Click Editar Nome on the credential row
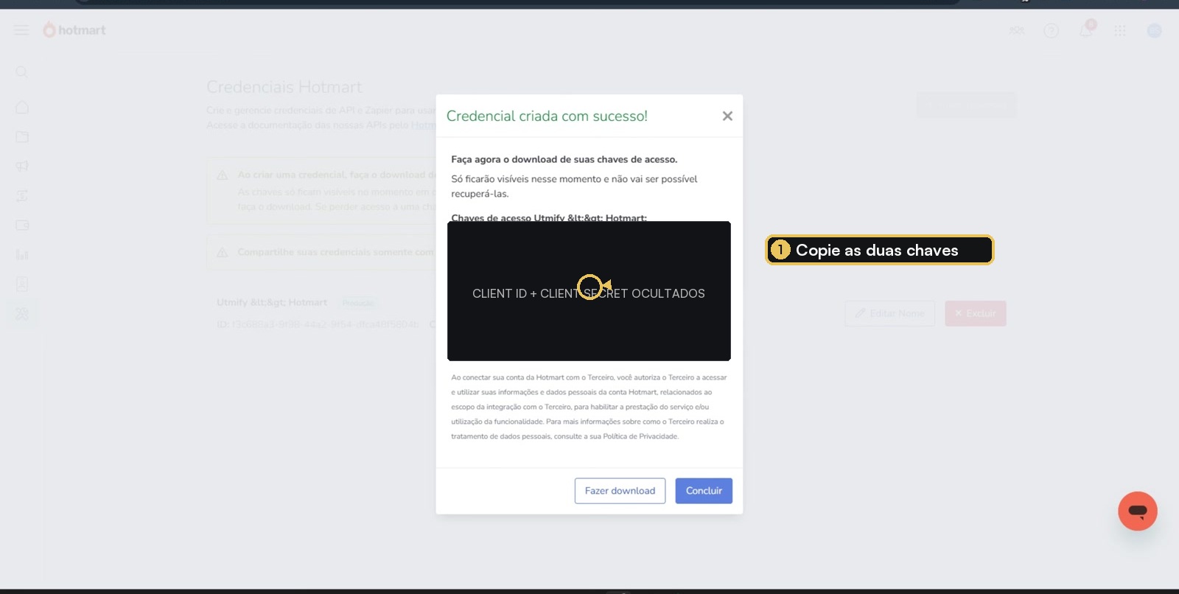Image resolution: width=1179 pixels, height=594 pixels. coord(890,313)
